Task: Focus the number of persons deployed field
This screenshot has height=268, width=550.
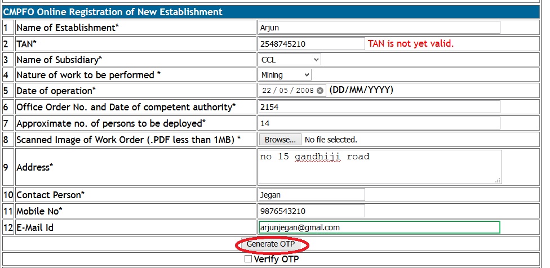Action: point(379,123)
